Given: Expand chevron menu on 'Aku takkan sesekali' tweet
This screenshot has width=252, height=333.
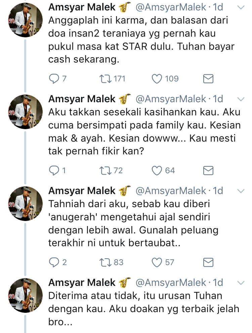Looking at the screenshot, I should [x=241, y=99].
